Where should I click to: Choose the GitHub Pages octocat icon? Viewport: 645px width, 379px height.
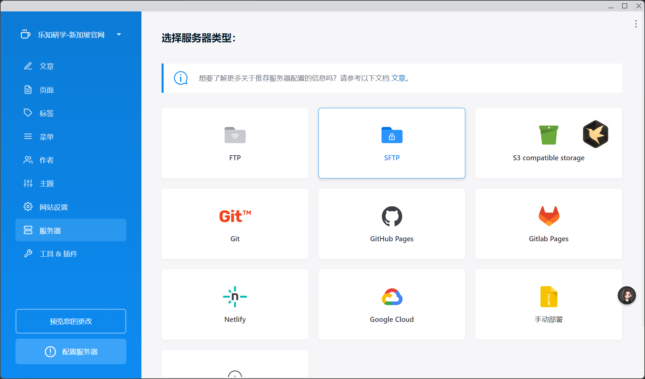(392, 216)
